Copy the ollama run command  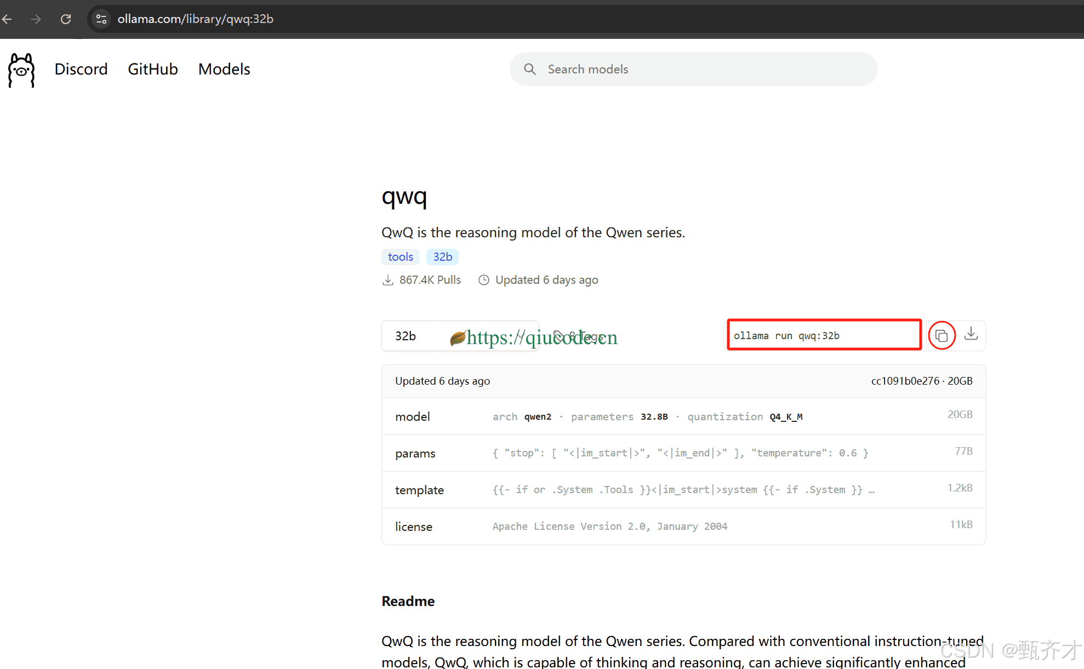pyautogui.click(x=942, y=335)
